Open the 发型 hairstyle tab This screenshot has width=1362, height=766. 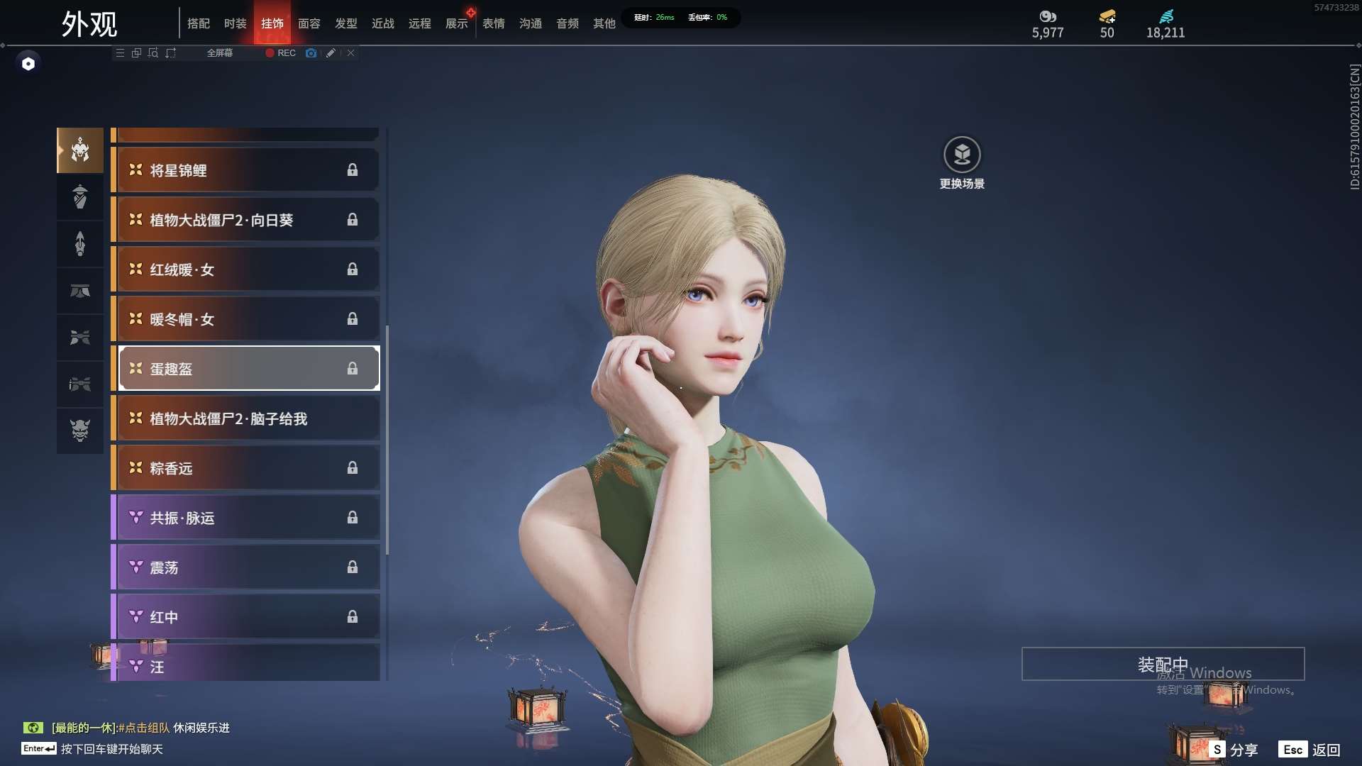[345, 23]
